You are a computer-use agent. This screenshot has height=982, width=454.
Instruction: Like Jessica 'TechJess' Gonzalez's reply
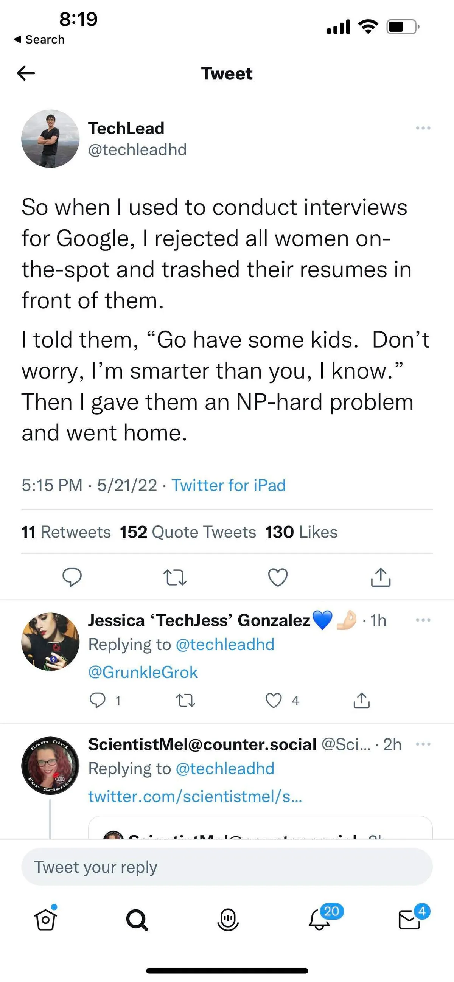(274, 700)
